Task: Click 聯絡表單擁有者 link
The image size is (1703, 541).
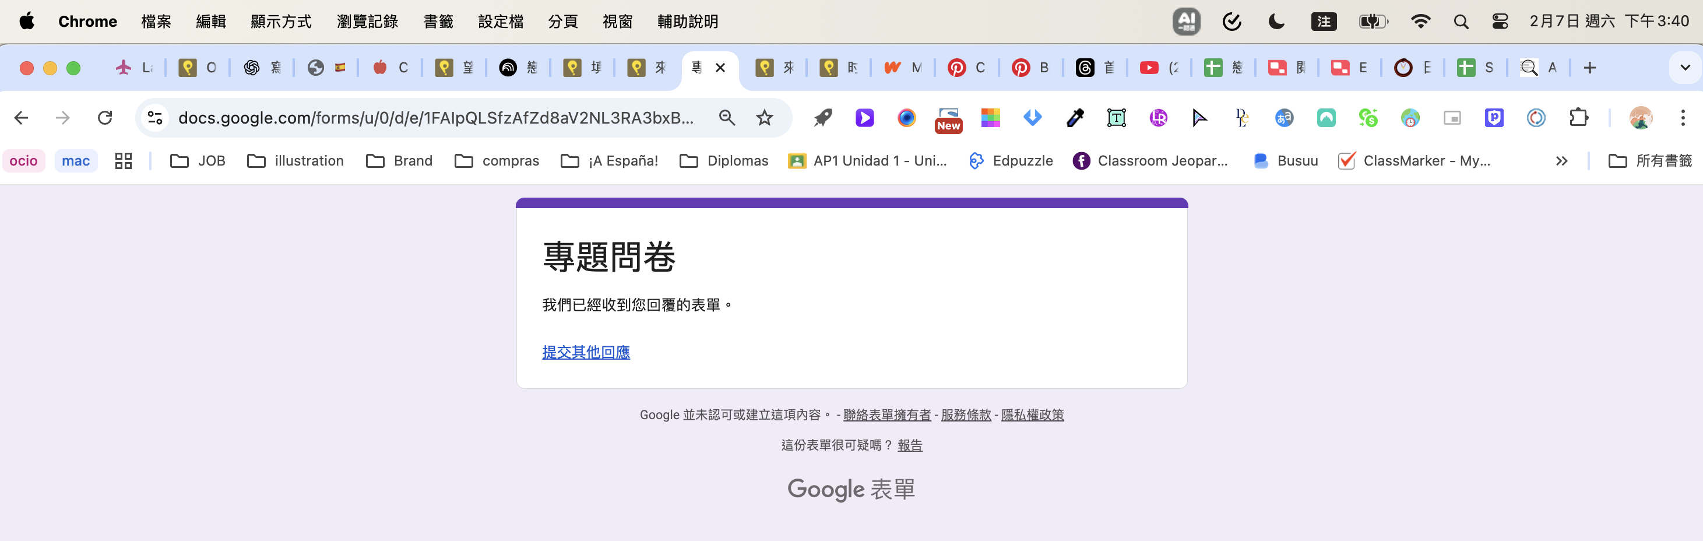Action: 886,414
